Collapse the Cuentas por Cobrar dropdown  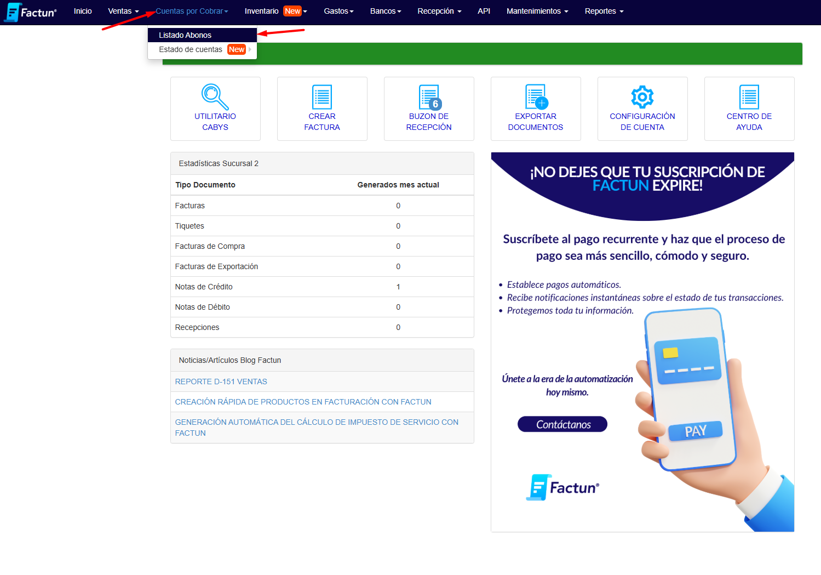click(192, 11)
